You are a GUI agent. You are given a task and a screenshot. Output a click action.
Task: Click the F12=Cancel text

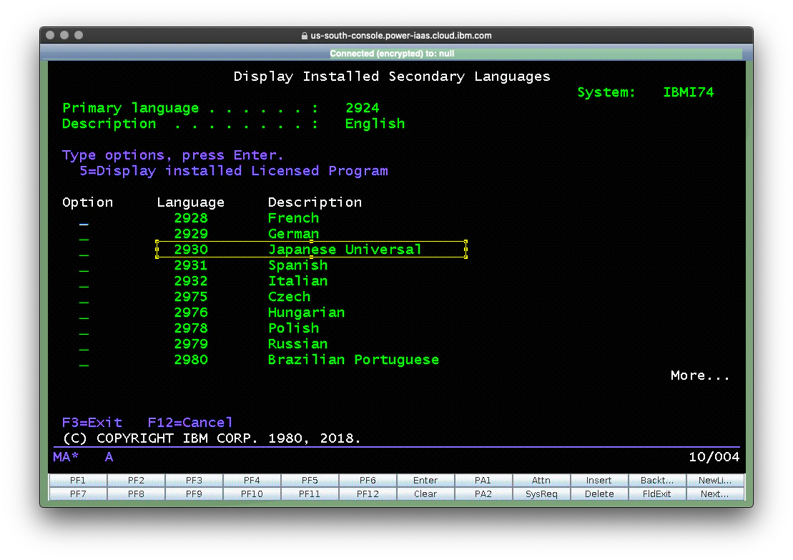[x=190, y=423]
